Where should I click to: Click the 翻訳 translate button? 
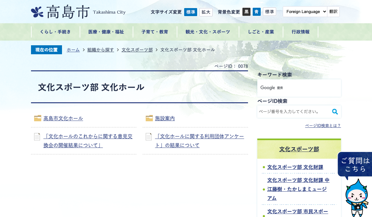coord(334,11)
